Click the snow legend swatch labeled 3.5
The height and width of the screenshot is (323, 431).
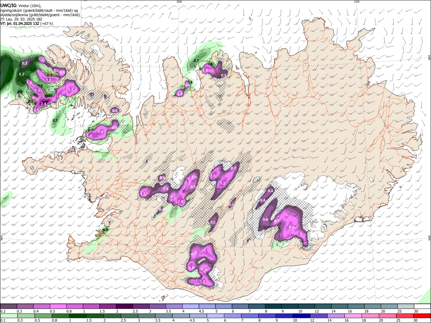point(173,307)
